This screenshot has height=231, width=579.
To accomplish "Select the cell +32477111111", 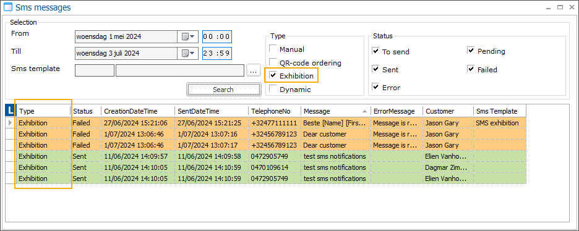I will [275, 123].
